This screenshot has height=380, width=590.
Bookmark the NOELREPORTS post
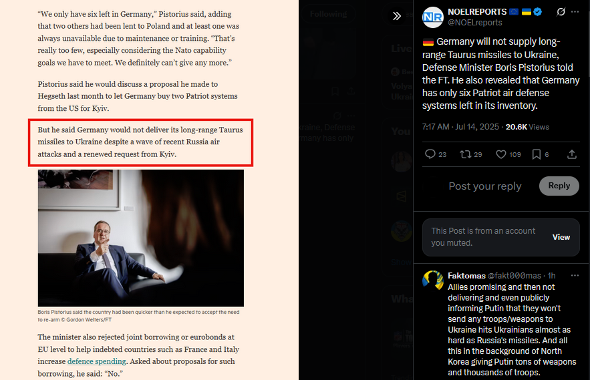tap(536, 154)
